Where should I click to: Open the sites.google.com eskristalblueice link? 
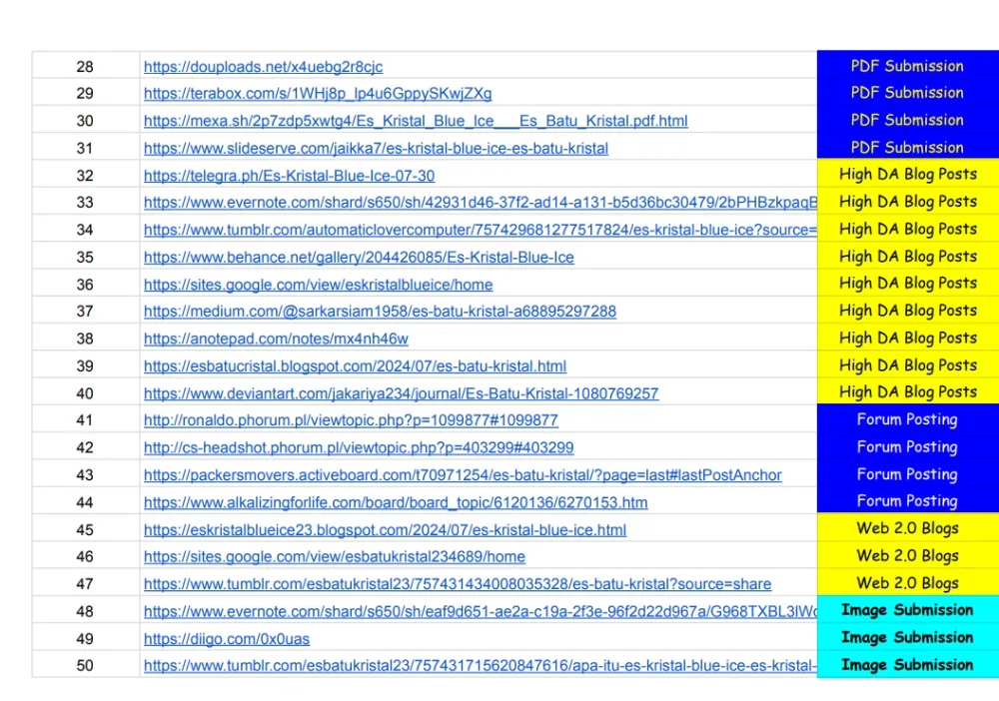[318, 285]
